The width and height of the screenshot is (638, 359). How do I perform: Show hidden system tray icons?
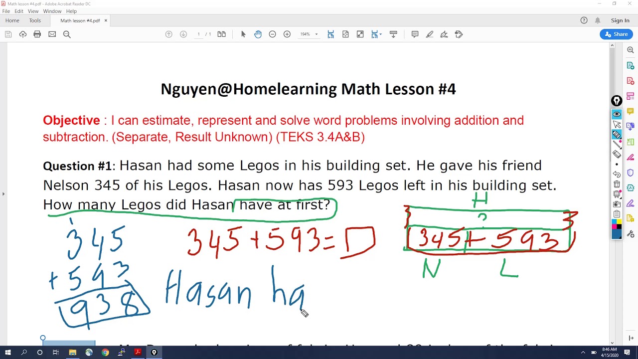click(584, 353)
